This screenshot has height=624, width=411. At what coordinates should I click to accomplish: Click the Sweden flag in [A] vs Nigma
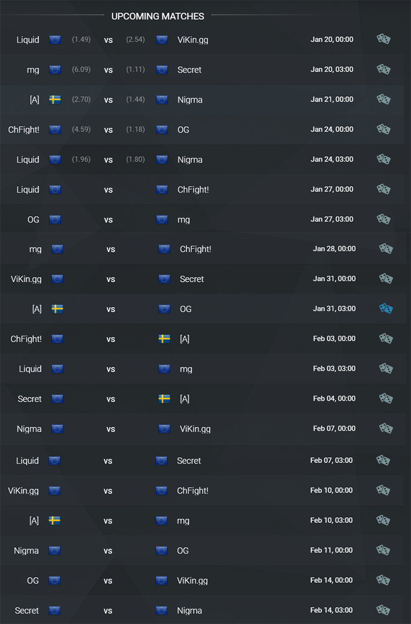coord(55,99)
